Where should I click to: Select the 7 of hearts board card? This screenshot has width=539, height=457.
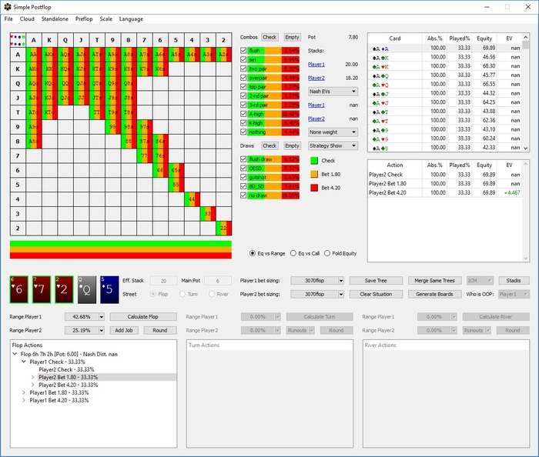pyautogui.click(x=42, y=289)
